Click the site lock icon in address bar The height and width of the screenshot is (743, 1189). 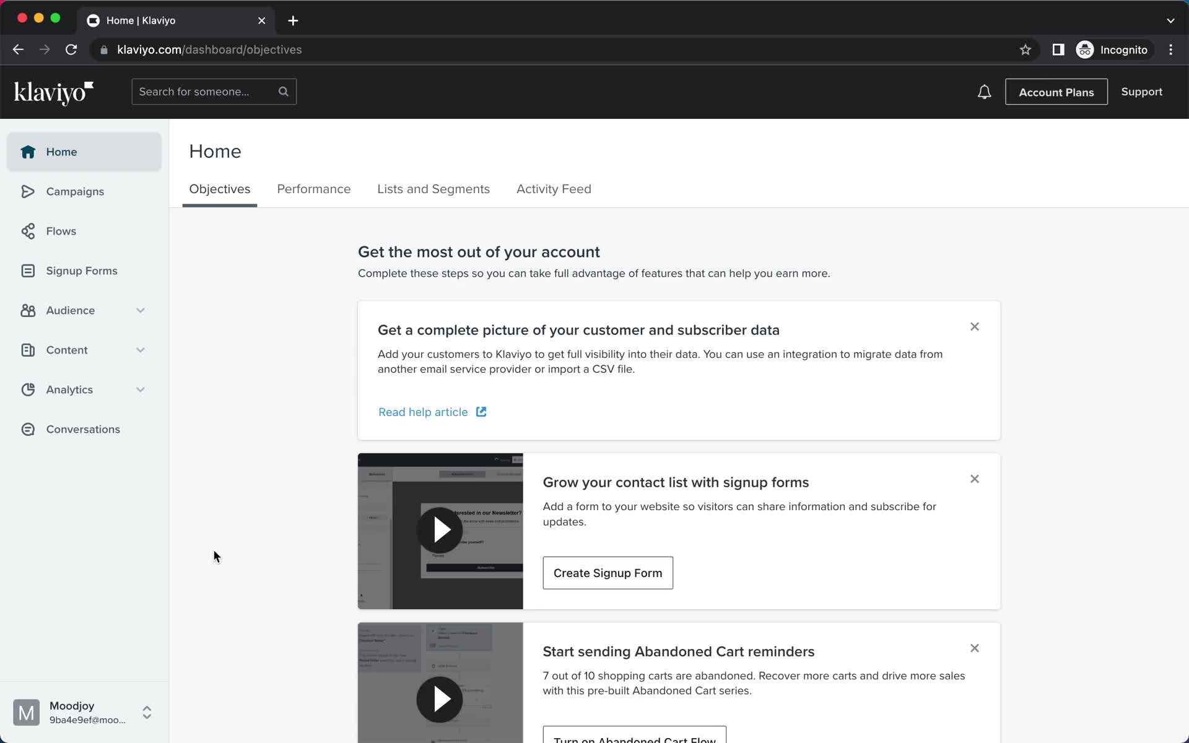pos(104,50)
